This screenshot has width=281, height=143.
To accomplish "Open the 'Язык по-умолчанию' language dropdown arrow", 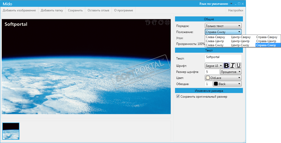I will [231, 4].
